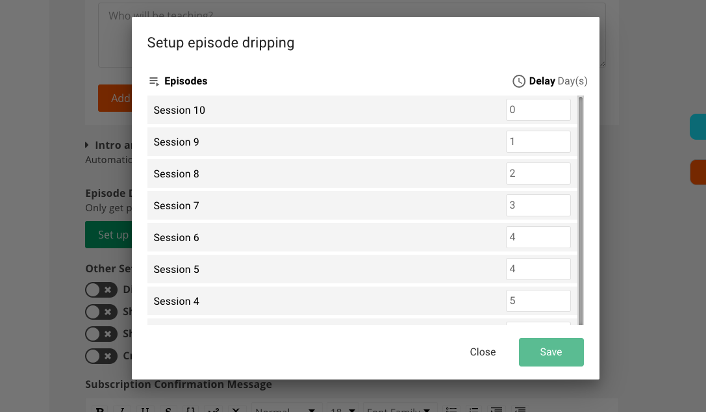This screenshot has width=706, height=412.
Task: Focus the Session 7 delay input field
Action: pos(538,205)
